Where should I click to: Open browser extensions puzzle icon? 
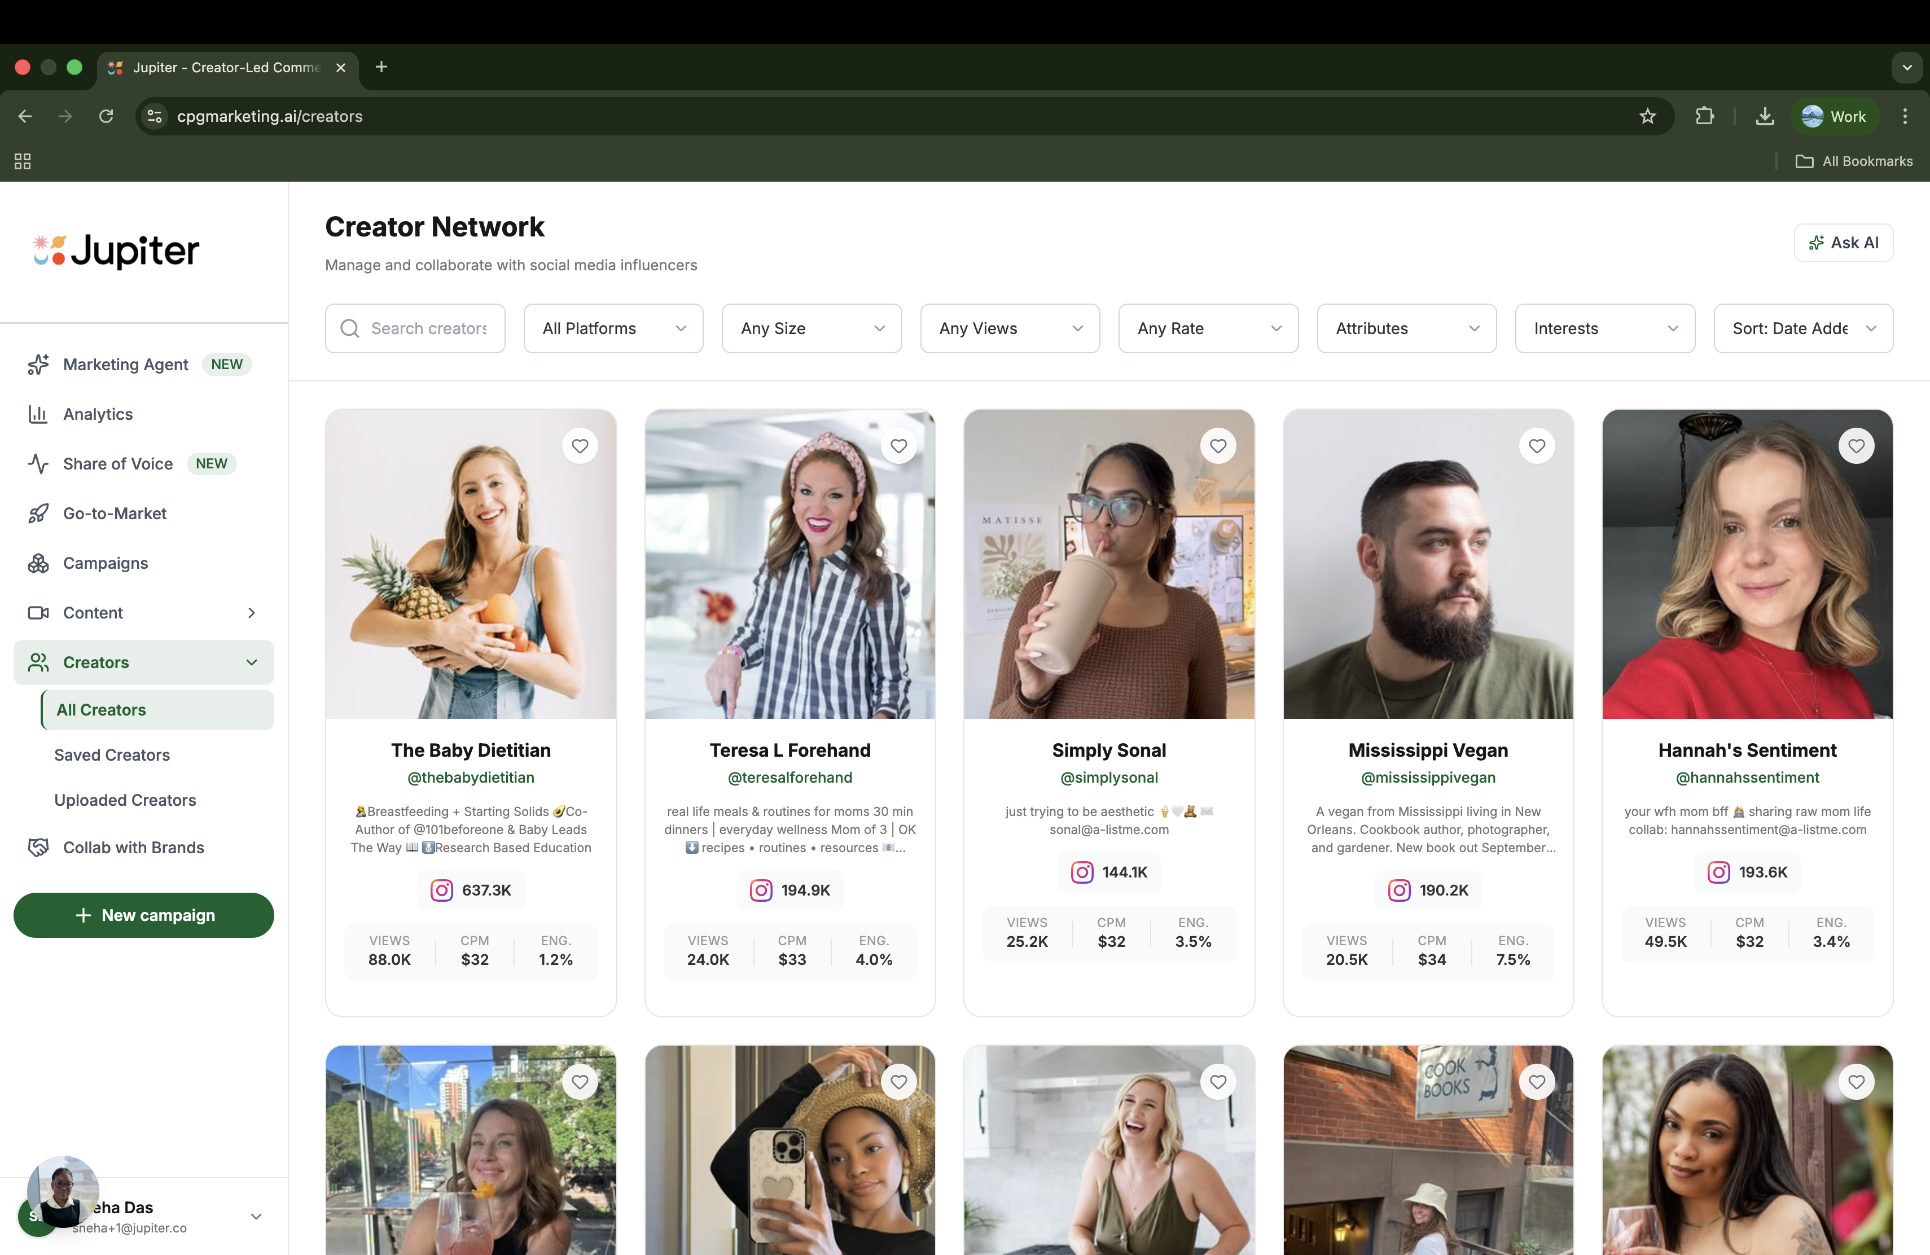(x=1705, y=117)
